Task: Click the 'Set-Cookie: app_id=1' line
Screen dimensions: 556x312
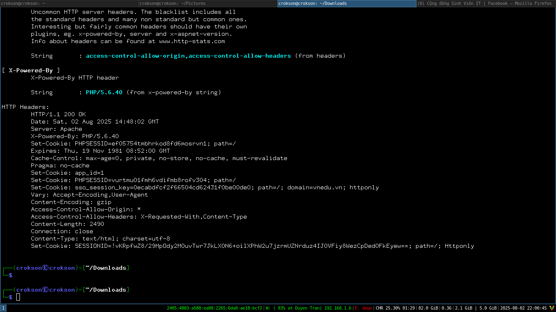Action: (x=68, y=173)
